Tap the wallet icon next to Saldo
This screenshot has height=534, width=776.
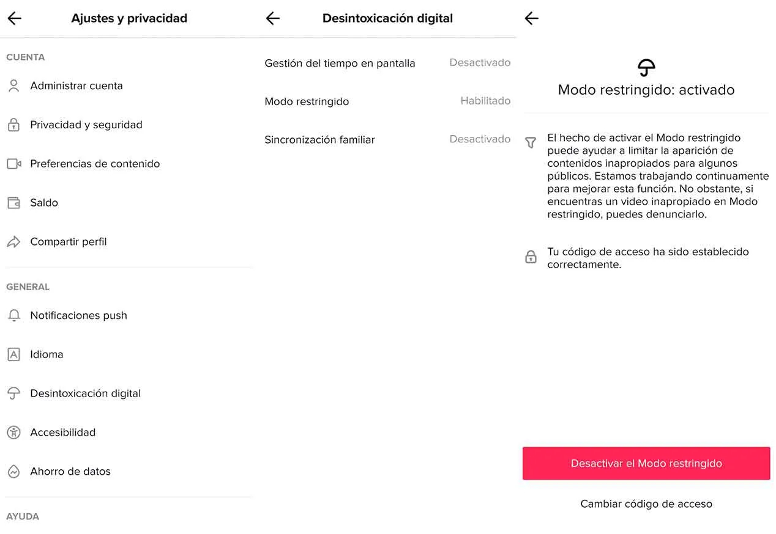(x=13, y=203)
